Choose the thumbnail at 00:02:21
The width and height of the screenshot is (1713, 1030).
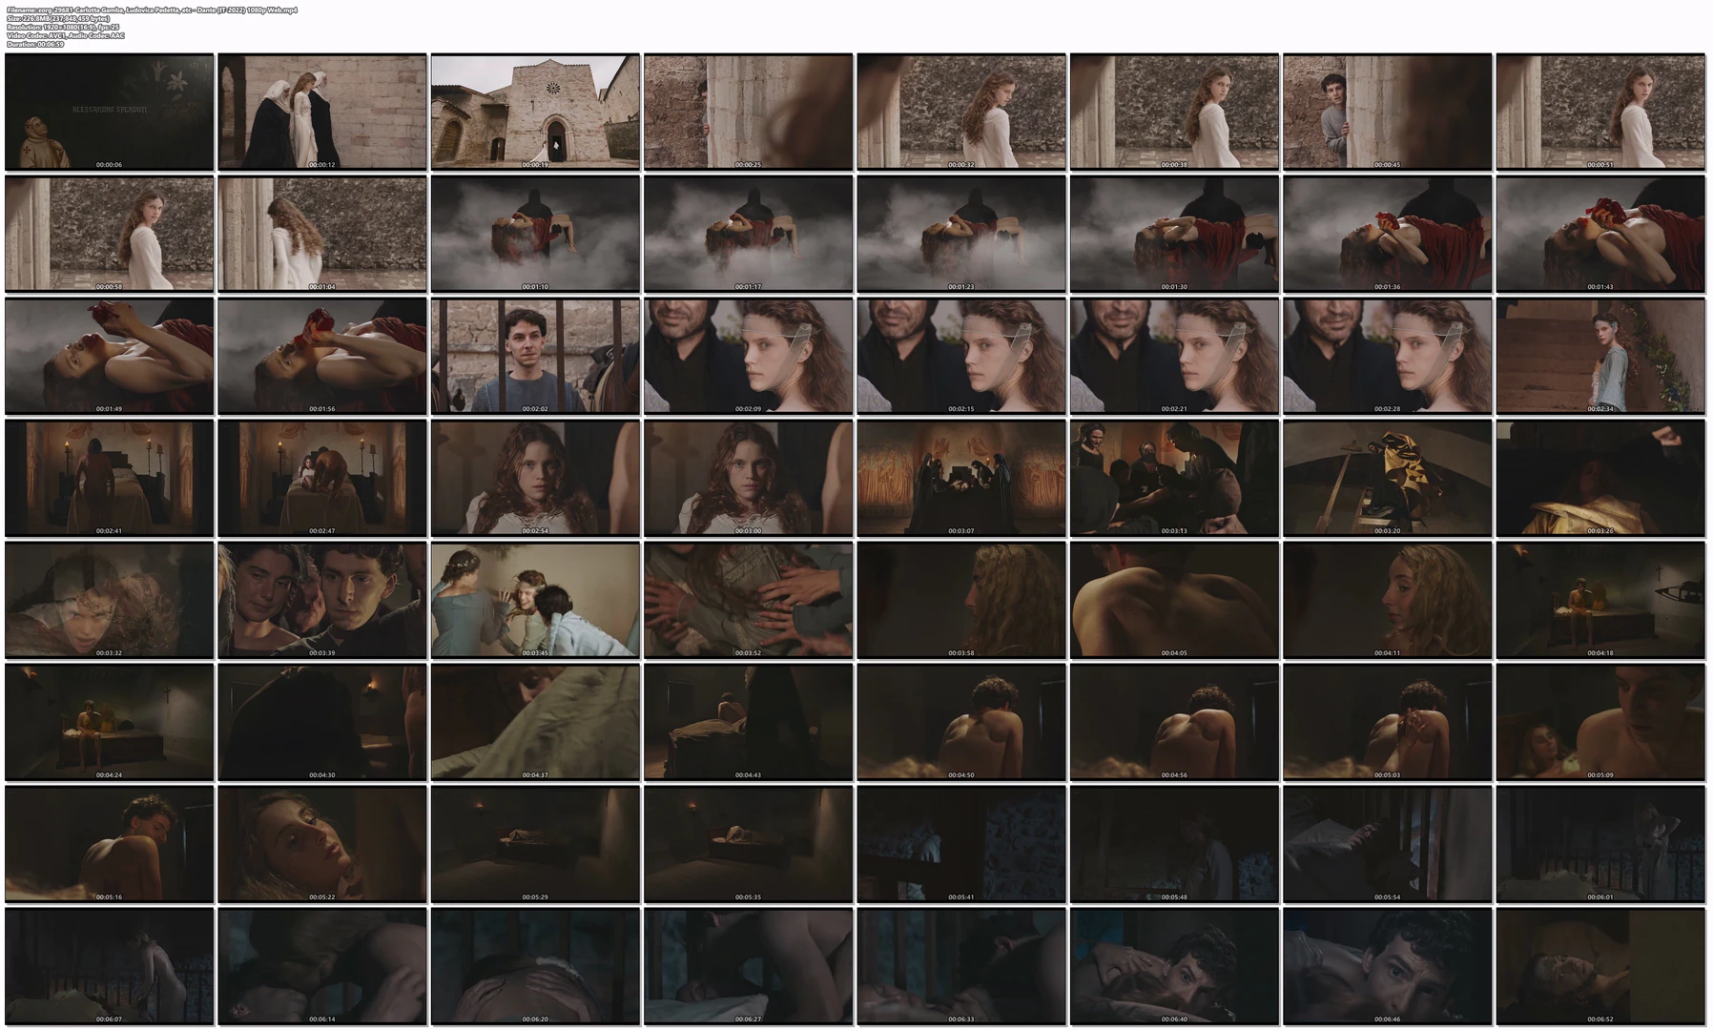click(1174, 356)
